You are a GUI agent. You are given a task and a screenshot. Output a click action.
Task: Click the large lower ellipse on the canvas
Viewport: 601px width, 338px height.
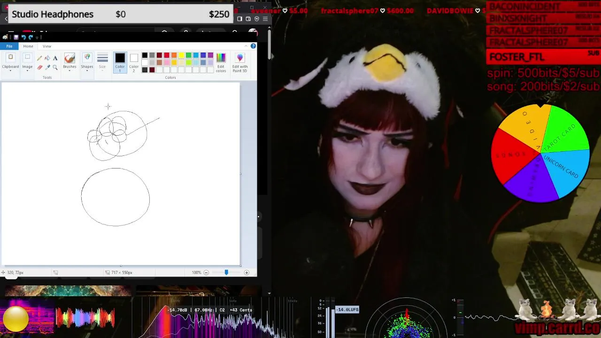116,197
